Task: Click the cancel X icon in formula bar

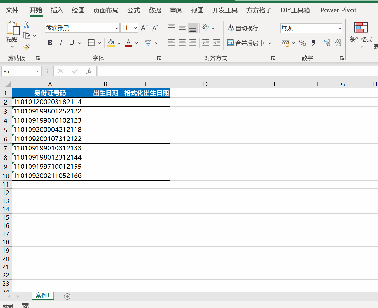Action: 61,71
